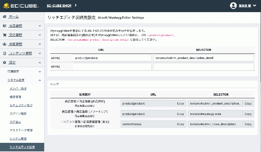Click the arrow next to EC-CUBE SHOP
Screen dimensions: 261x152
click(76, 5)
